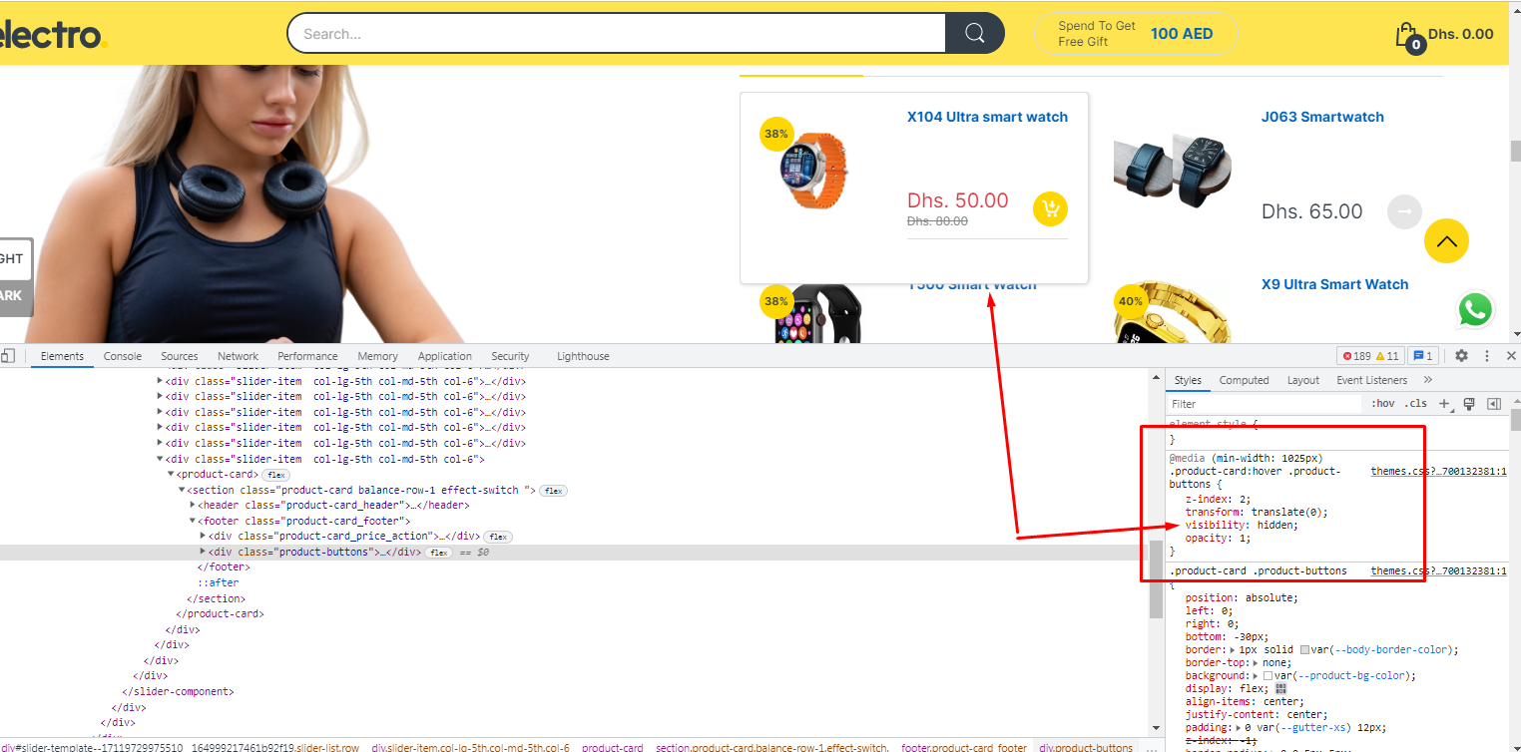The image size is (1521, 752).
Task: Click the error and warning counter 189/11
Action: click(1370, 356)
